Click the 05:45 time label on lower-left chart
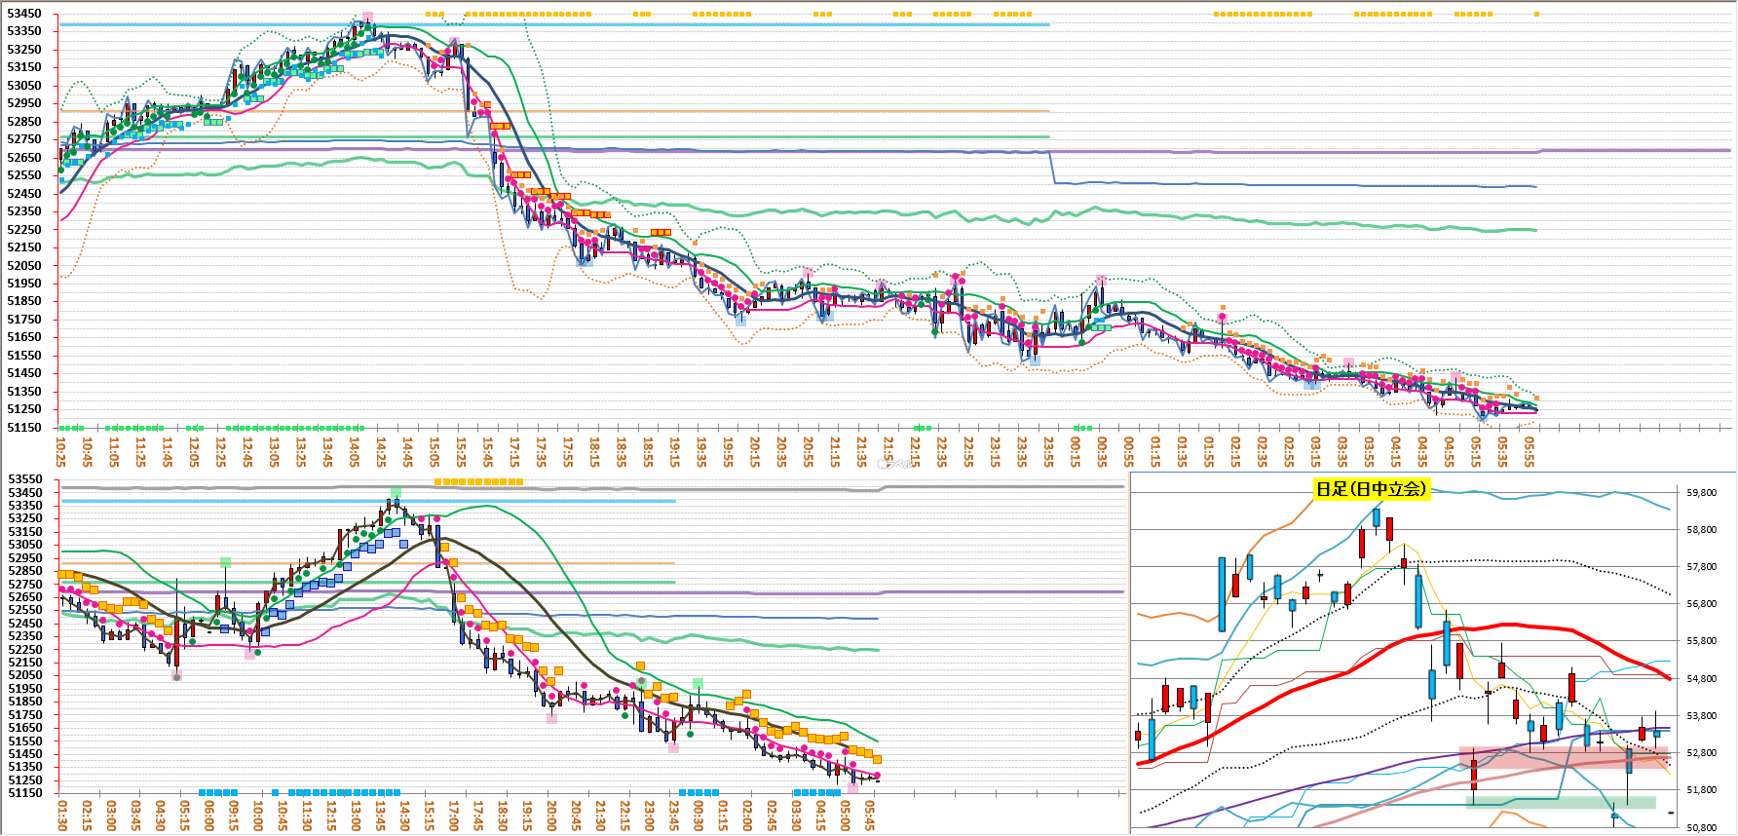The height and width of the screenshot is (836, 1738). (870, 816)
